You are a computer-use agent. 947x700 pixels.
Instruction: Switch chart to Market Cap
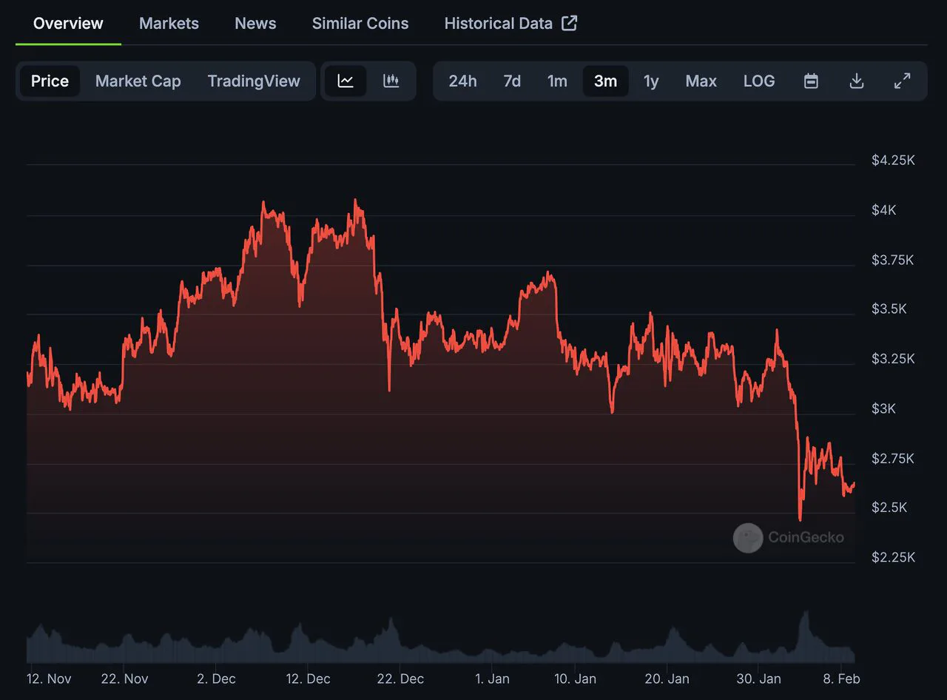coord(138,81)
